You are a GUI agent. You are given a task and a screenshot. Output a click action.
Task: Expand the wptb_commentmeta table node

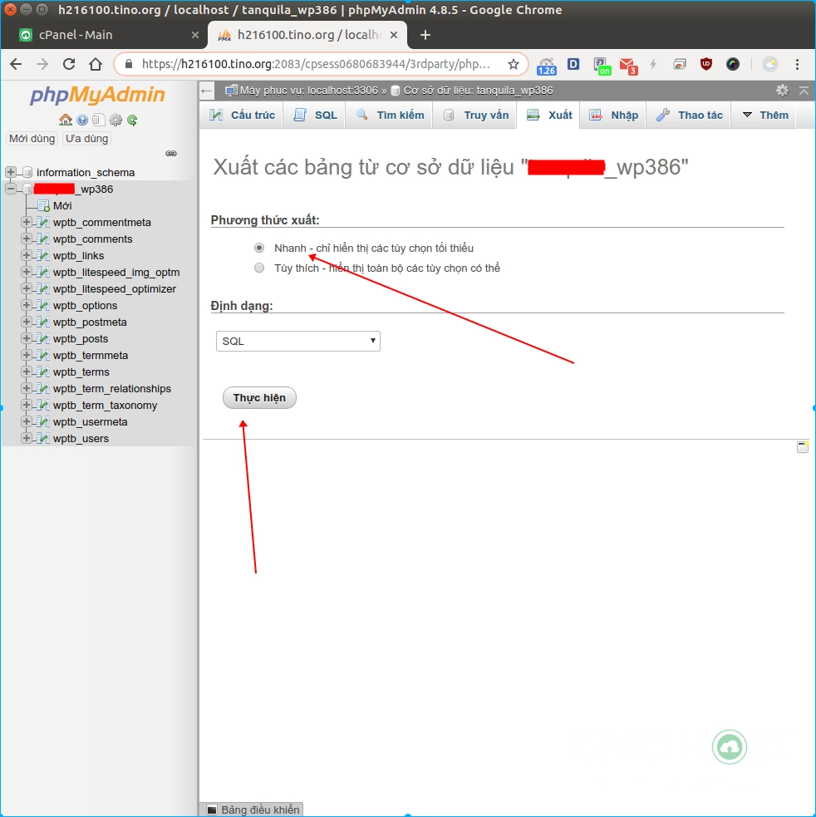pyautogui.click(x=26, y=222)
